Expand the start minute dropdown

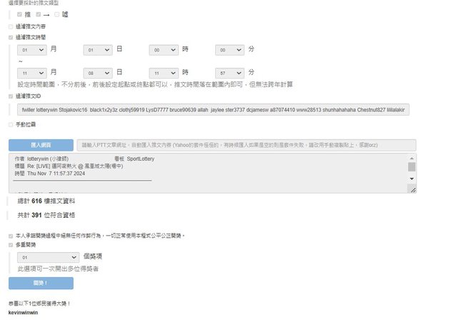click(229, 50)
